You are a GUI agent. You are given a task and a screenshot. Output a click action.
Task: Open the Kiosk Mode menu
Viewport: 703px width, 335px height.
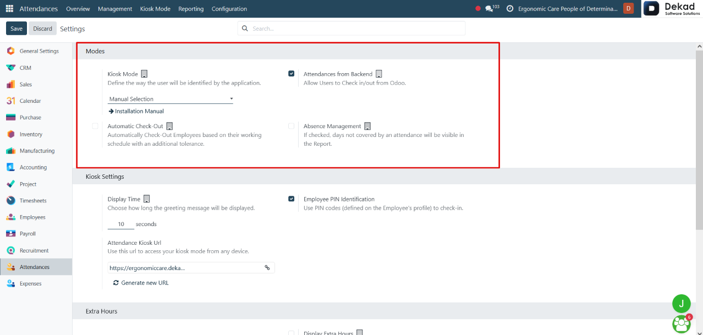(155, 9)
